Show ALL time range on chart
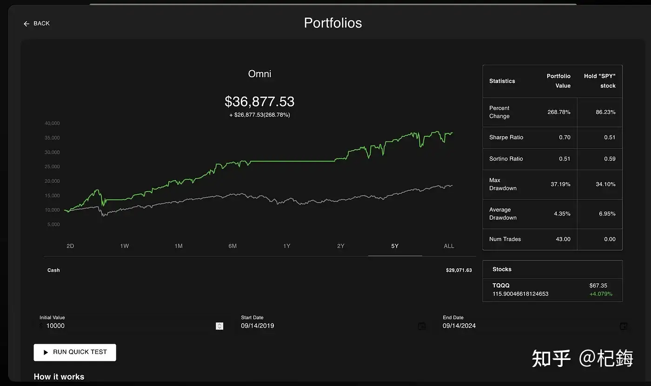 click(x=449, y=246)
